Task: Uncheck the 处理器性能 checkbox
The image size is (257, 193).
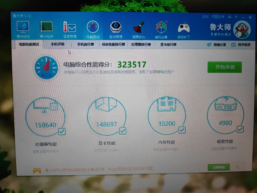Action: [x=62, y=131]
